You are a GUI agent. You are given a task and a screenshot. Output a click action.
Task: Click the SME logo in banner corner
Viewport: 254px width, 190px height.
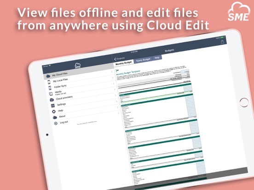click(239, 12)
